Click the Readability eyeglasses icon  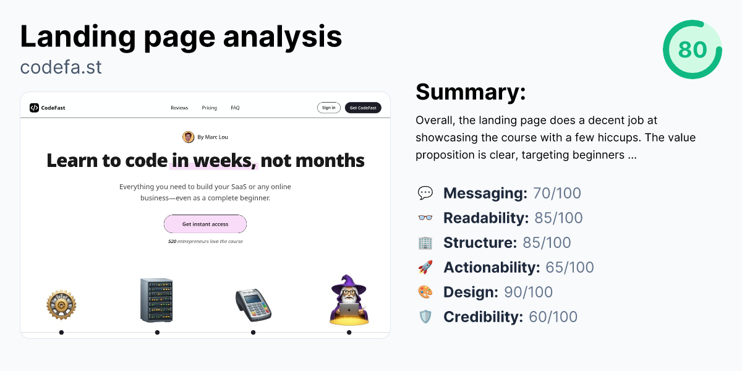click(425, 218)
